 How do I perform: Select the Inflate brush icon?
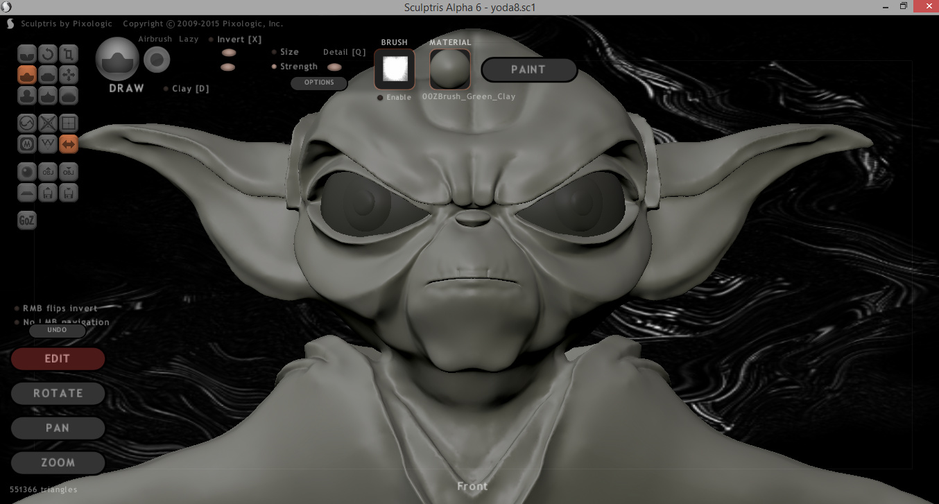pyautogui.click(x=27, y=95)
